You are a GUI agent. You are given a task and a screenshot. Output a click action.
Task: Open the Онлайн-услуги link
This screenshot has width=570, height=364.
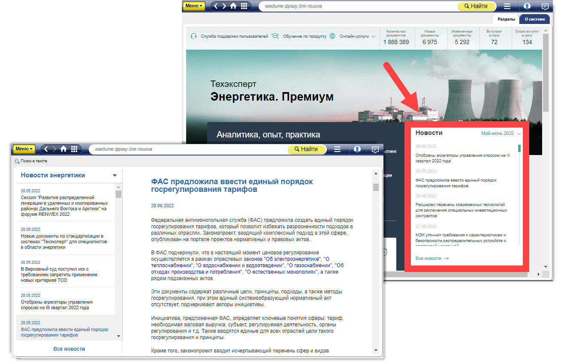point(354,36)
